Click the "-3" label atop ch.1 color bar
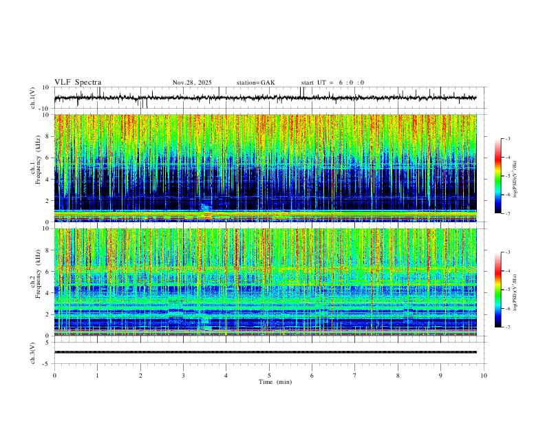The image size is (545, 421). [508, 138]
